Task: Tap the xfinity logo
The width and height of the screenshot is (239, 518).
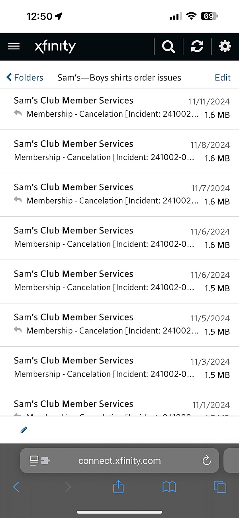Action: click(x=55, y=47)
